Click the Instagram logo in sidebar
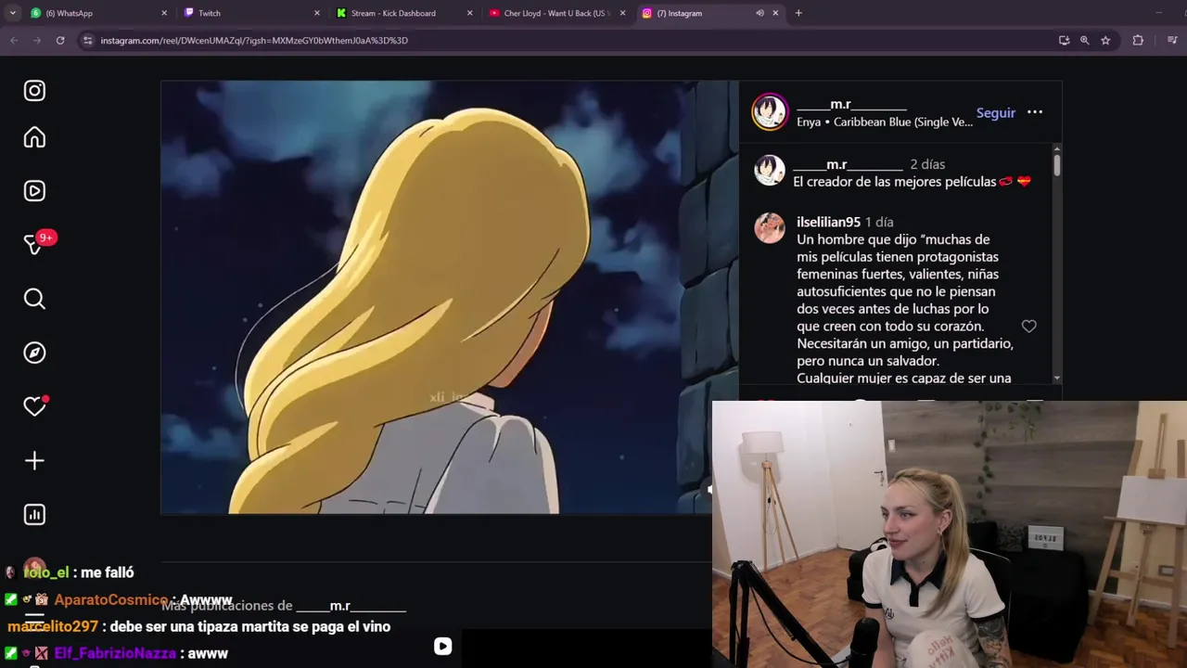This screenshot has width=1187, height=668. point(34,91)
